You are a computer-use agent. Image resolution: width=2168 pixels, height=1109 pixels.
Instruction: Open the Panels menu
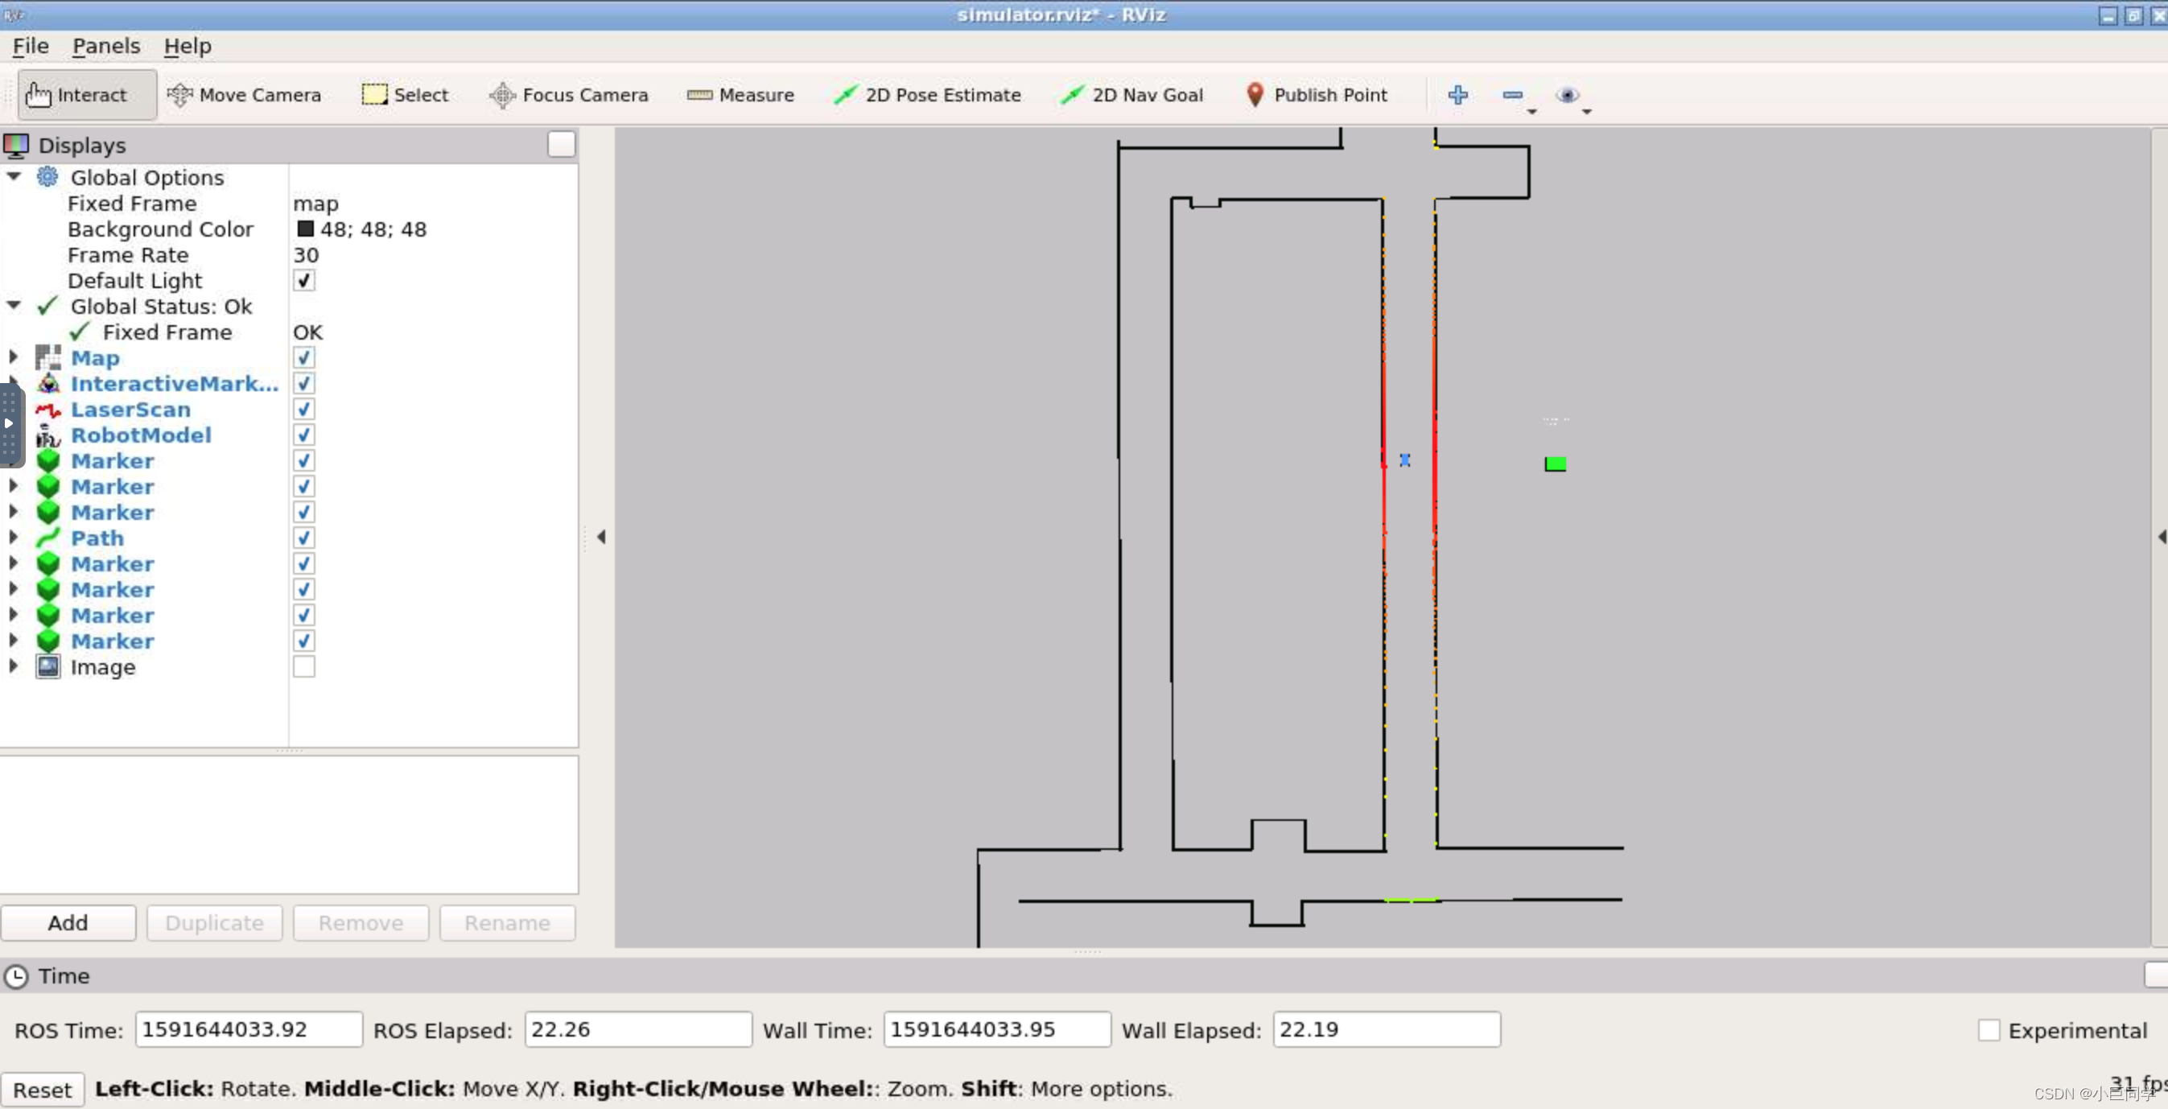(x=106, y=45)
